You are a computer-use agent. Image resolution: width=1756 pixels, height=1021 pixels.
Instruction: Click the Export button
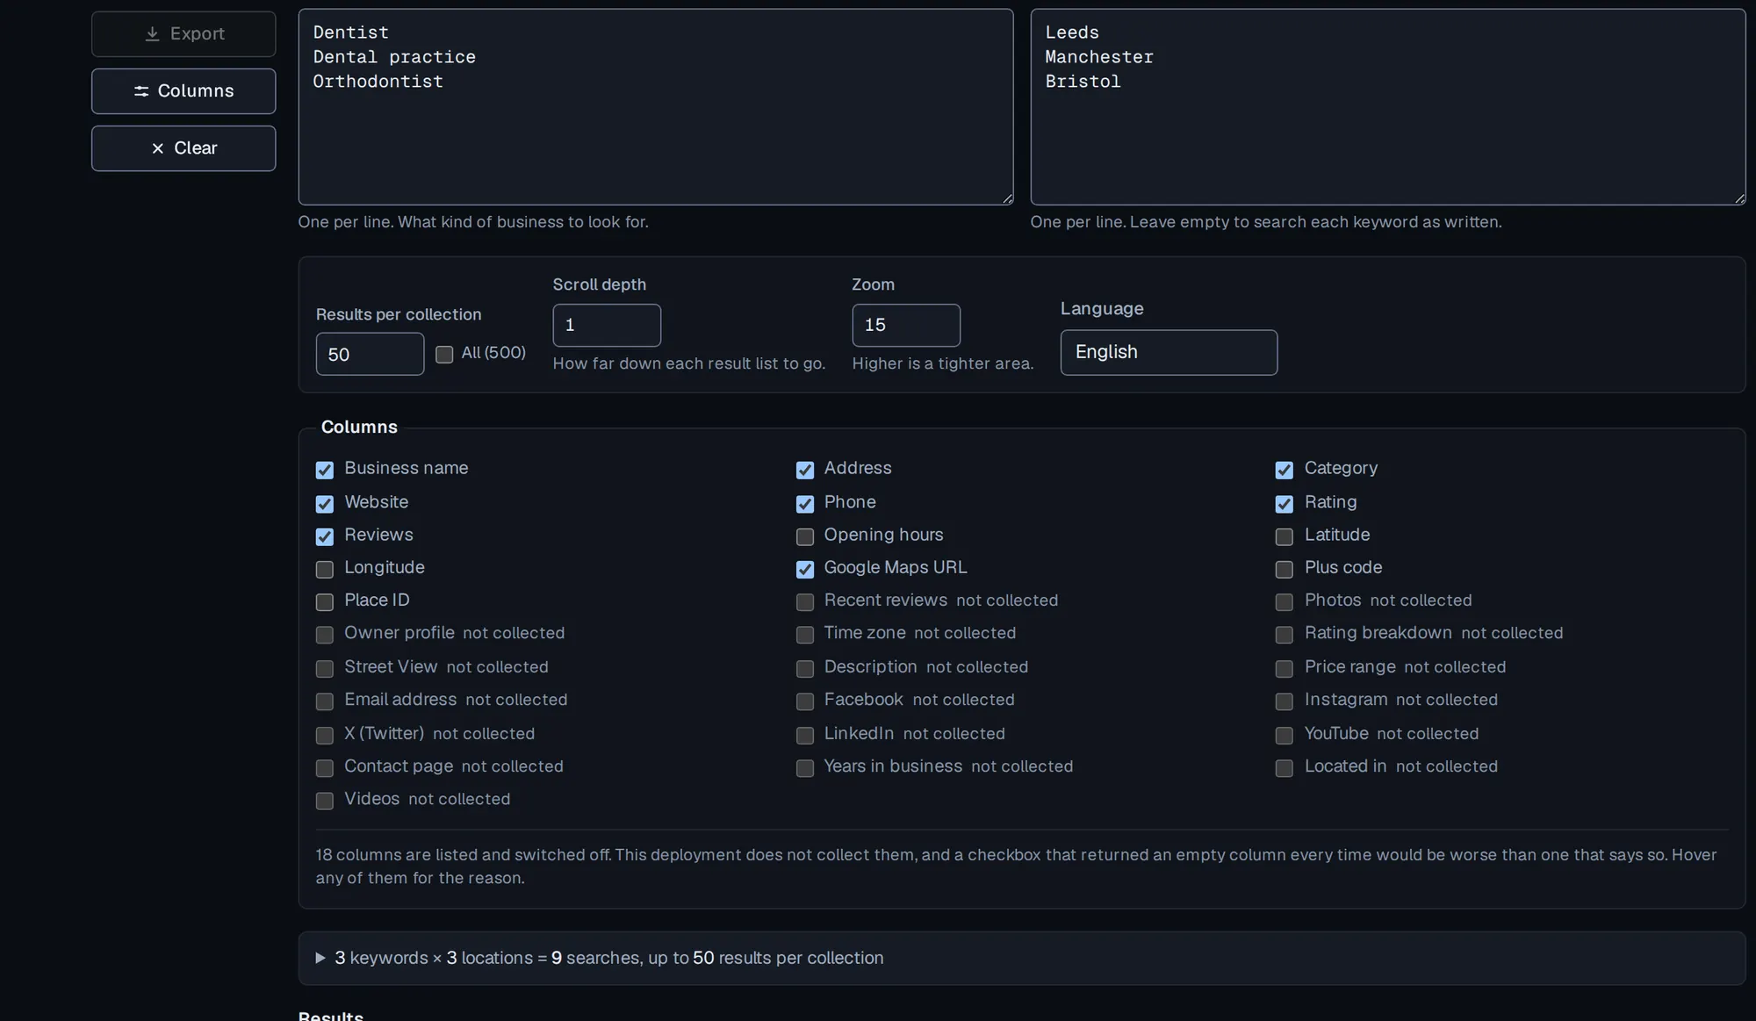184,34
